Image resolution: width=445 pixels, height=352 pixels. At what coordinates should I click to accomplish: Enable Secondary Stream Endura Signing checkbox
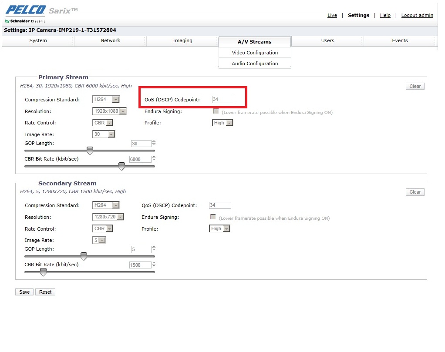click(x=213, y=217)
